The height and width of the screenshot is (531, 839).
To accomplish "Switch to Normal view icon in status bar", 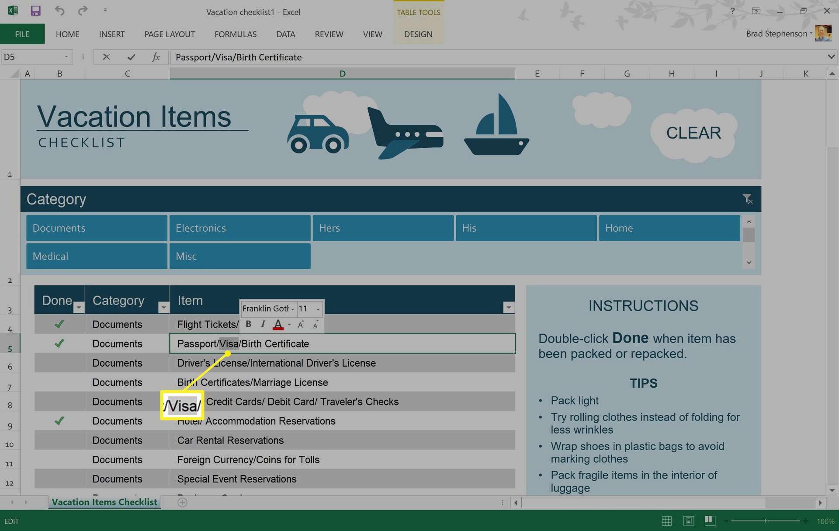I will coord(667,521).
